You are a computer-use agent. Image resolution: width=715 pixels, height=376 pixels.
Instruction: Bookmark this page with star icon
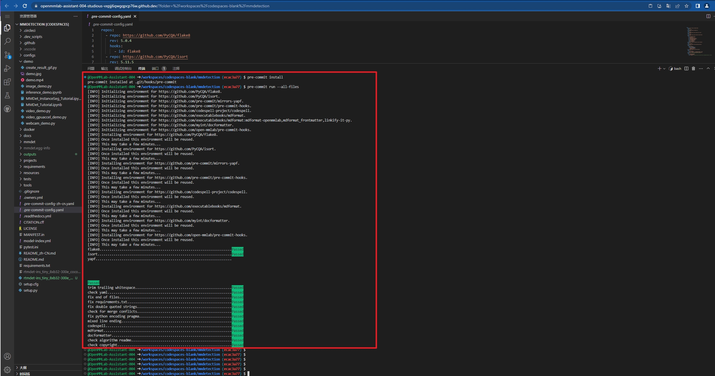click(686, 6)
